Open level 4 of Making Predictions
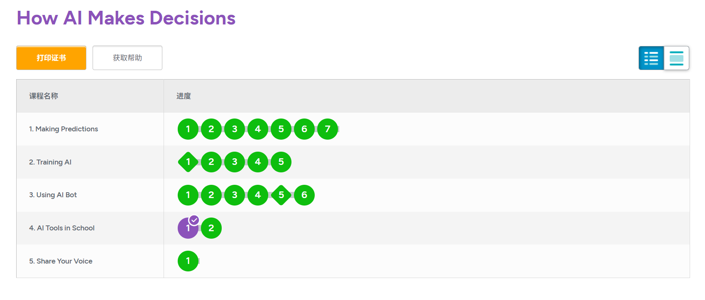 point(258,129)
